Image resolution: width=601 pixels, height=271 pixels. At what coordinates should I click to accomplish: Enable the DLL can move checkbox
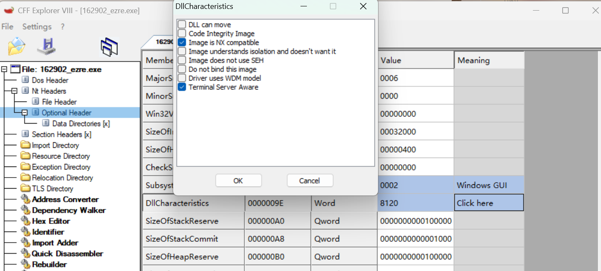pos(182,25)
